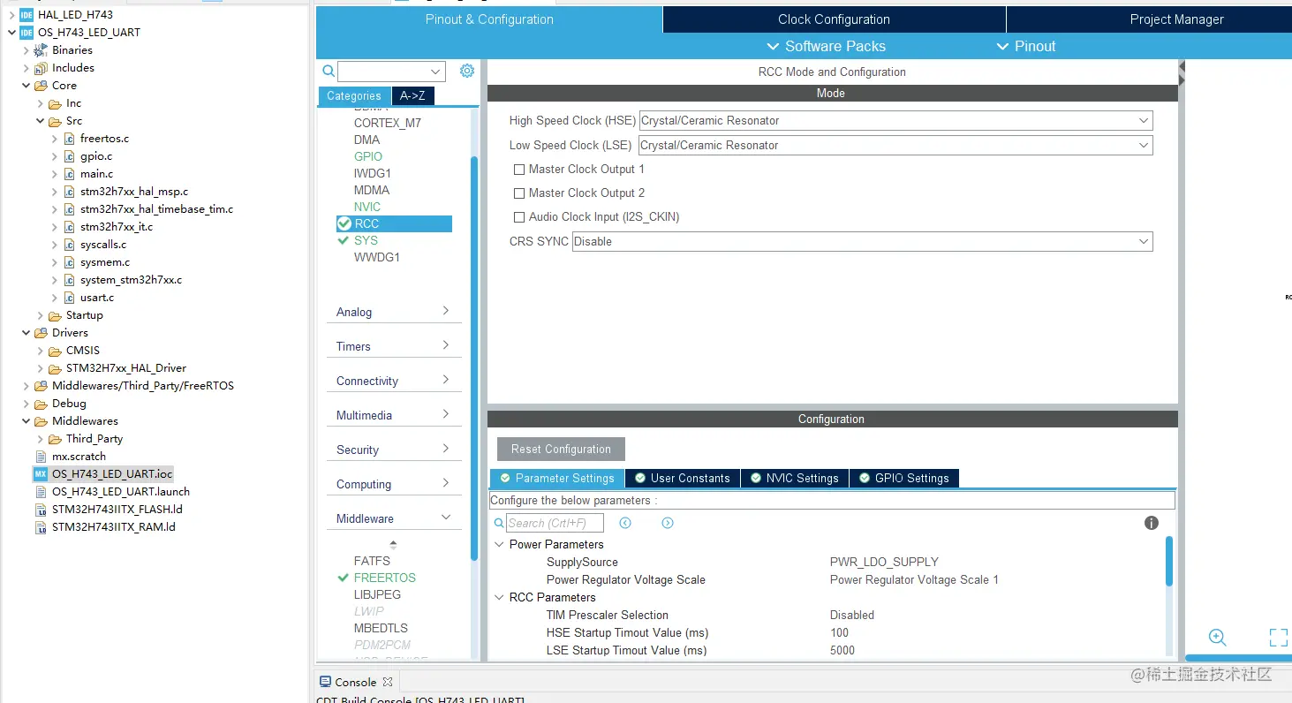Expand the Analog category

(x=394, y=312)
